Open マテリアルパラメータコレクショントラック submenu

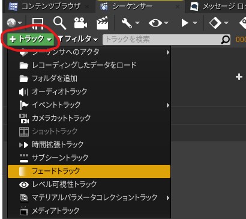(x=89, y=198)
